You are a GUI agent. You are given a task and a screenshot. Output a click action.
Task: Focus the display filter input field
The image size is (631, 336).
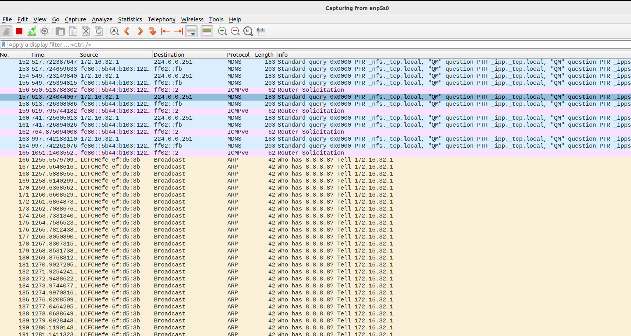[x=319, y=45]
